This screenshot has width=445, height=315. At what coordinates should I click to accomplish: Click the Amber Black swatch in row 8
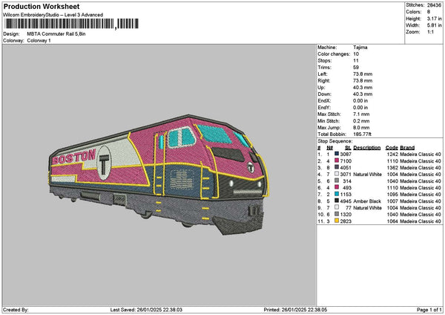coord(337,201)
